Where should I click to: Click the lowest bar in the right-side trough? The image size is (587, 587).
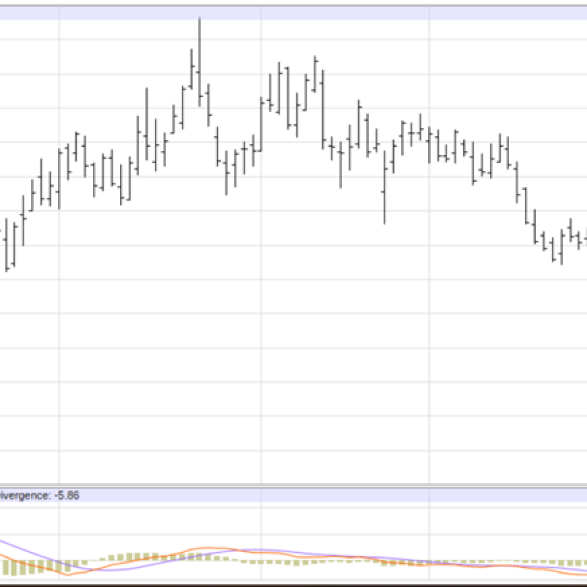point(562,248)
